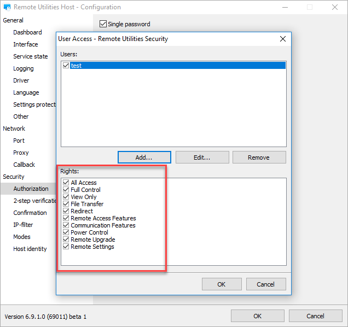348x327 pixels.
Task: Toggle the File Transfer right
Action: [66, 204]
